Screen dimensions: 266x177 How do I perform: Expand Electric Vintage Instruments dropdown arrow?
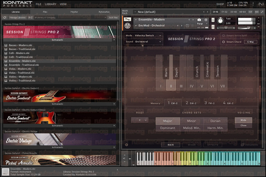coord(114,147)
